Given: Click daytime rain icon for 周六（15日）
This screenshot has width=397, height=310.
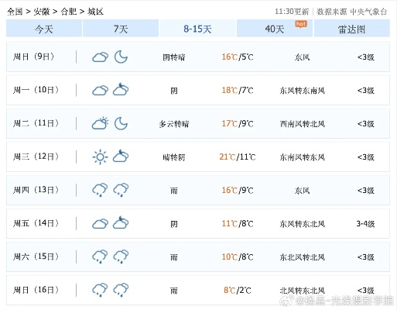Looking at the screenshot, I should (100, 257).
